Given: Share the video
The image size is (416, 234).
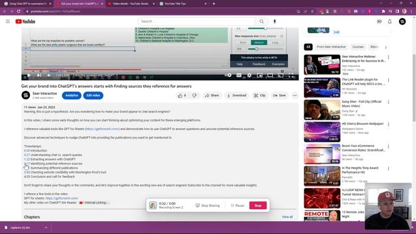Looking at the screenshot, I should click(212, 96).
